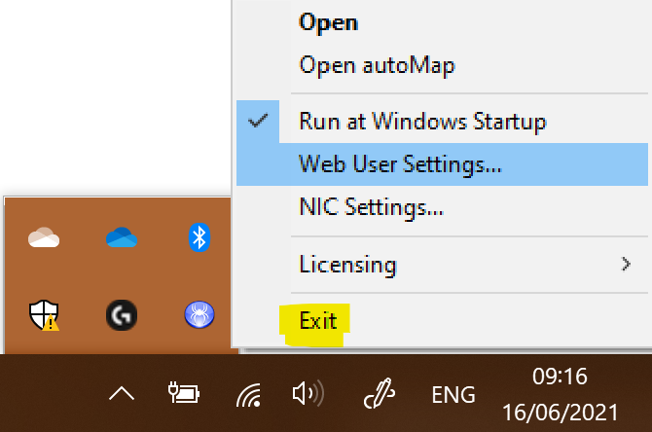Collapse hidden icons with the up chevron
This screenshot has width=652, height=432.
pyautogui.click(x=122, y=393)
